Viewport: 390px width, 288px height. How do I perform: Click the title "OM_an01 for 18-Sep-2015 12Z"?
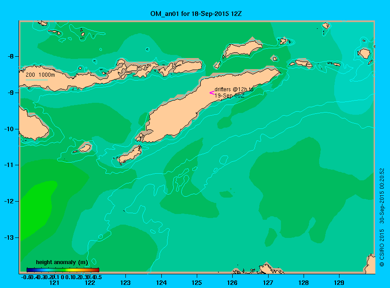(196, 14)
